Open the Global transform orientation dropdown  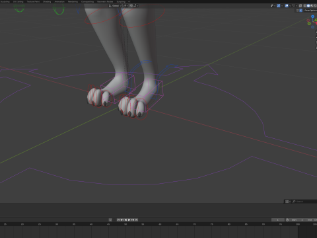tap(115, 6)
